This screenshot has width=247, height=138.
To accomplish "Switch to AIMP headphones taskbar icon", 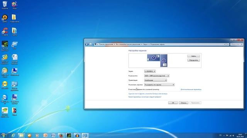I will pos(77,135).
